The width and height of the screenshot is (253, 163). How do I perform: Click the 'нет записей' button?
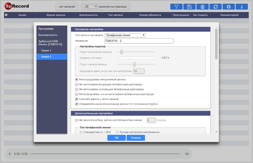pyautogui.click(x=67, y=7)
